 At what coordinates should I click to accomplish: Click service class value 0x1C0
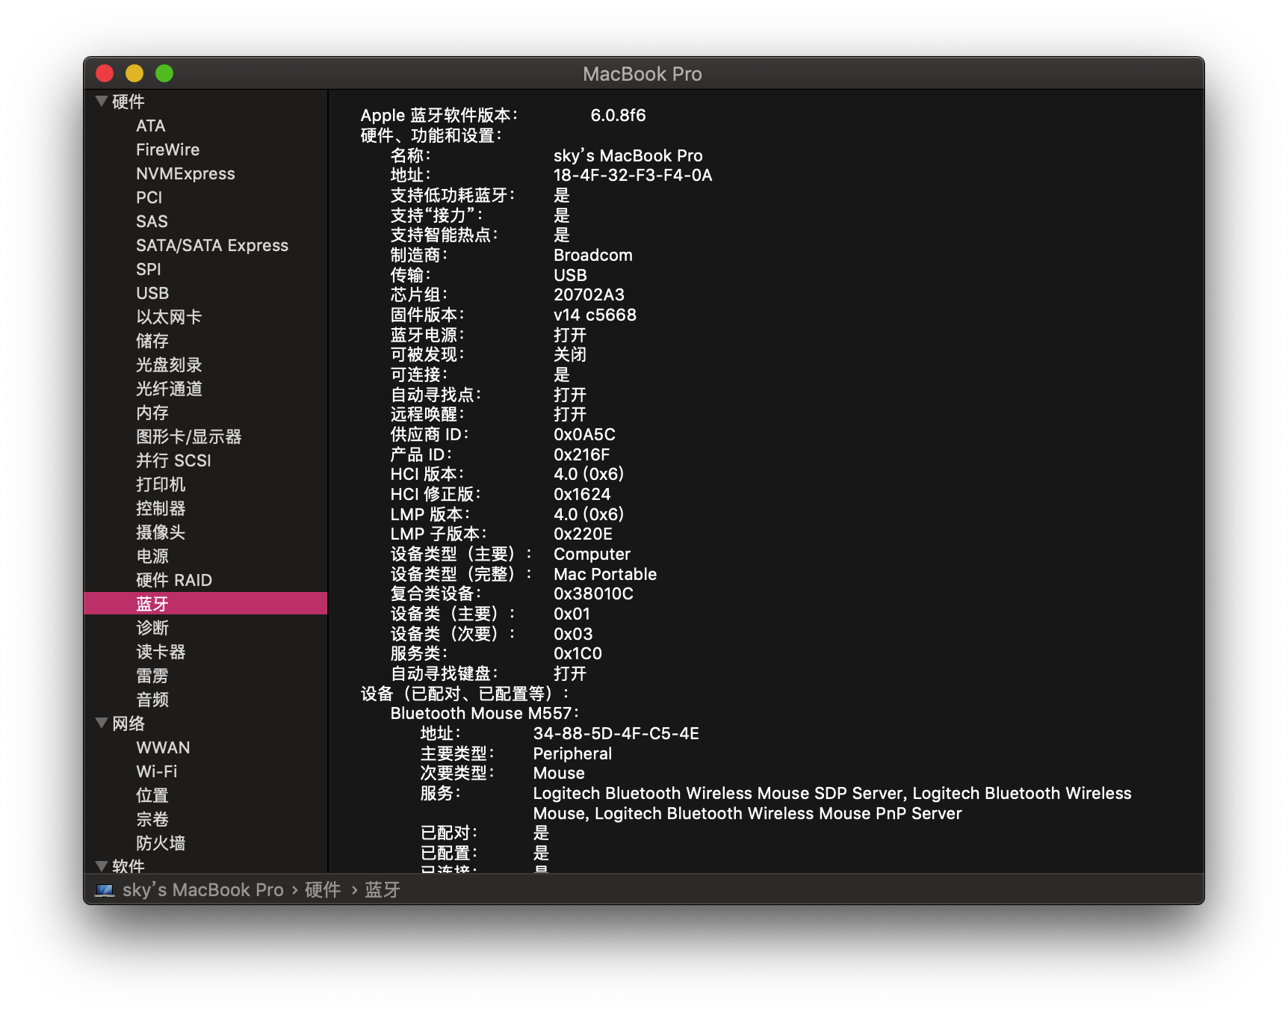[x=578, y=653]
